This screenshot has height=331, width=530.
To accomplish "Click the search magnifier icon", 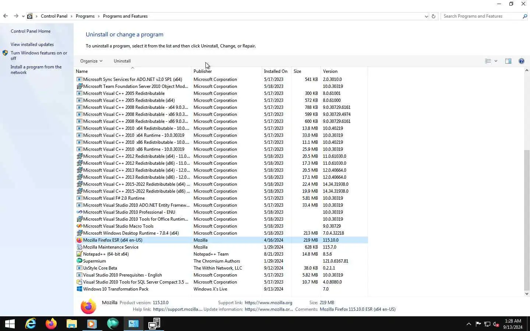I will point(525,16).
